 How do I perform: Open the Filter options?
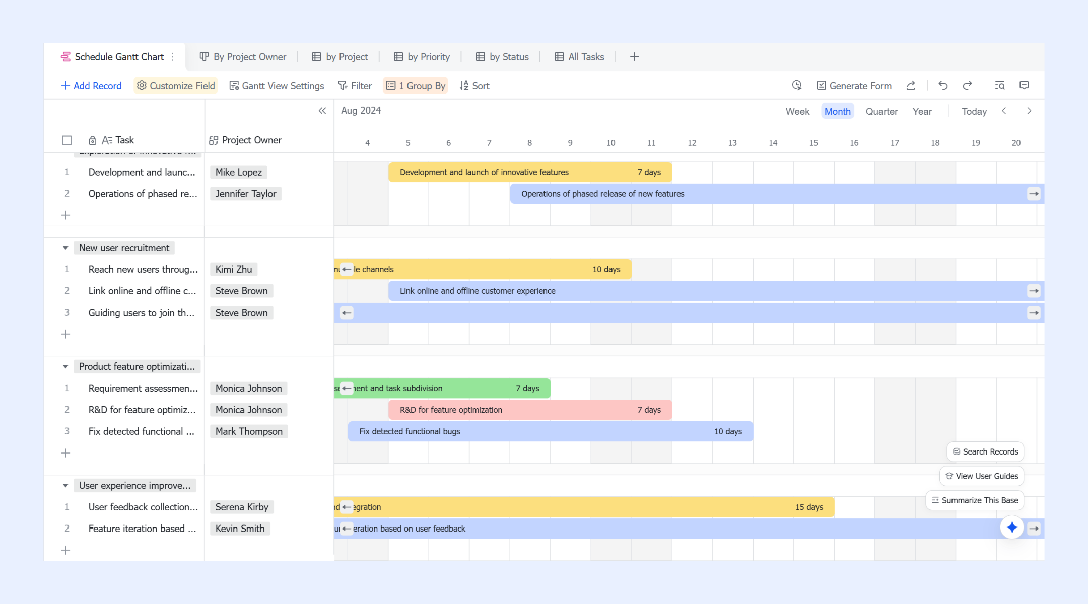pyautogui.click(x=355, y=86)
